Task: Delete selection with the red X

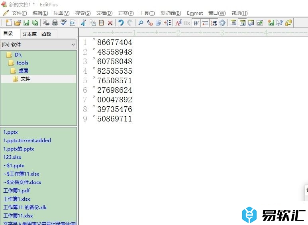Action: click(110, 23)
